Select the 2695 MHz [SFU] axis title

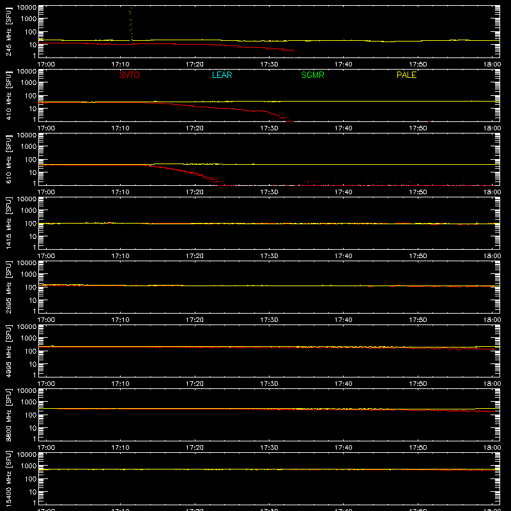pos(8,287)
